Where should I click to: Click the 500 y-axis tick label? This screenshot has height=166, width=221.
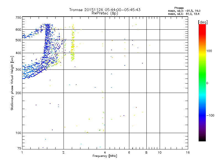tap(18, 40)
